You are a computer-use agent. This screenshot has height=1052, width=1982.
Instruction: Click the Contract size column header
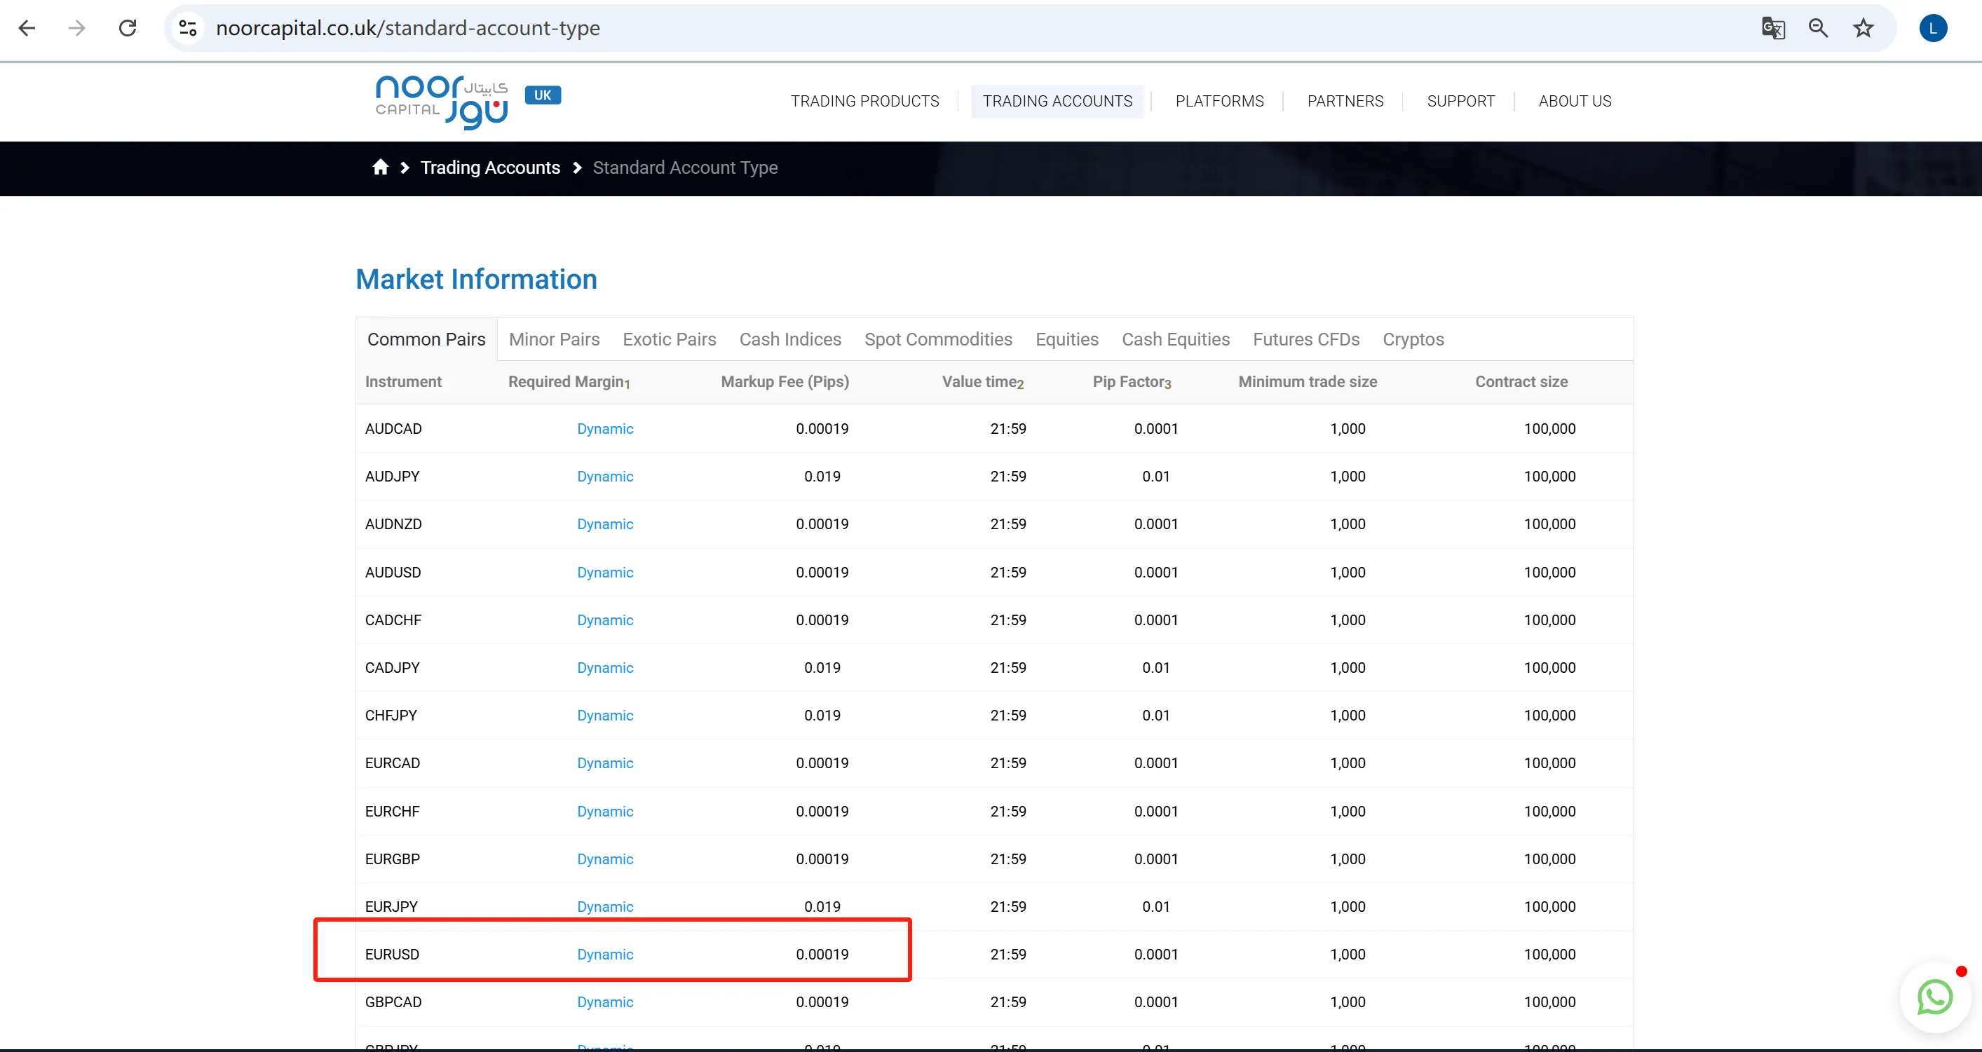click(1521, 381)
